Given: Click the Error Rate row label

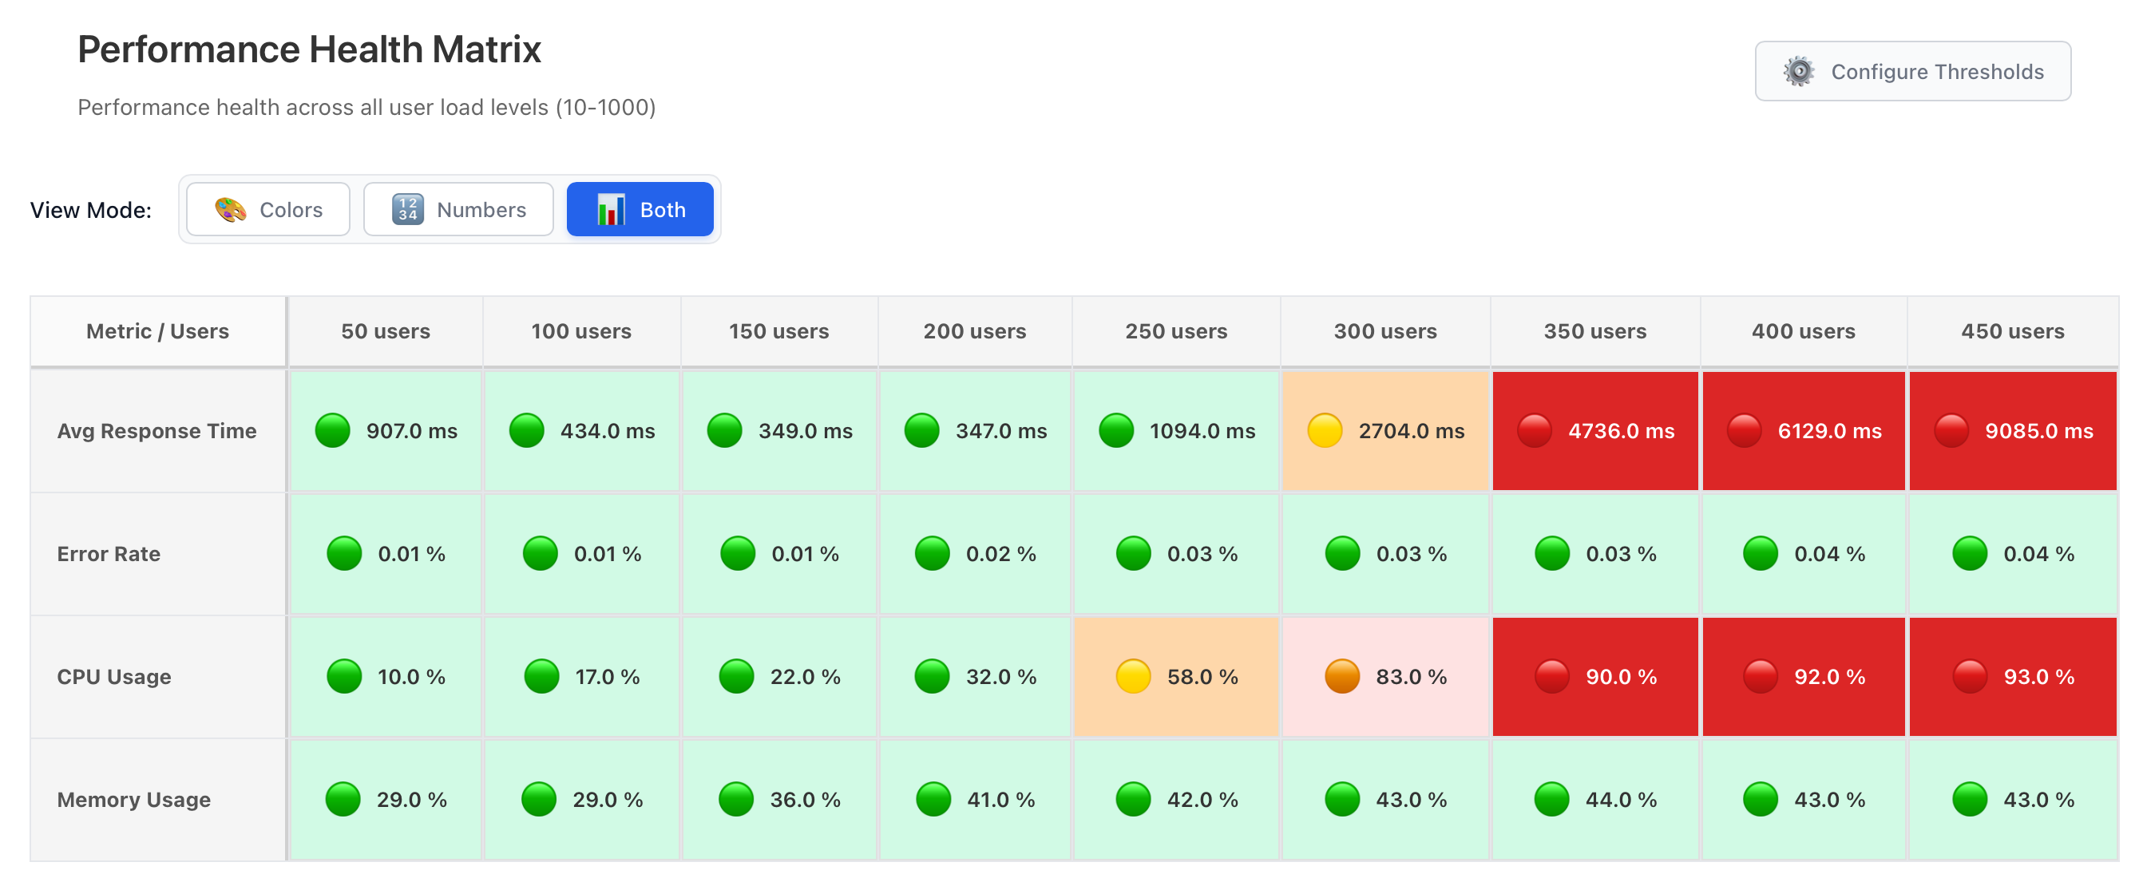Looking at the screenshot, I should (x=108, y=553).
